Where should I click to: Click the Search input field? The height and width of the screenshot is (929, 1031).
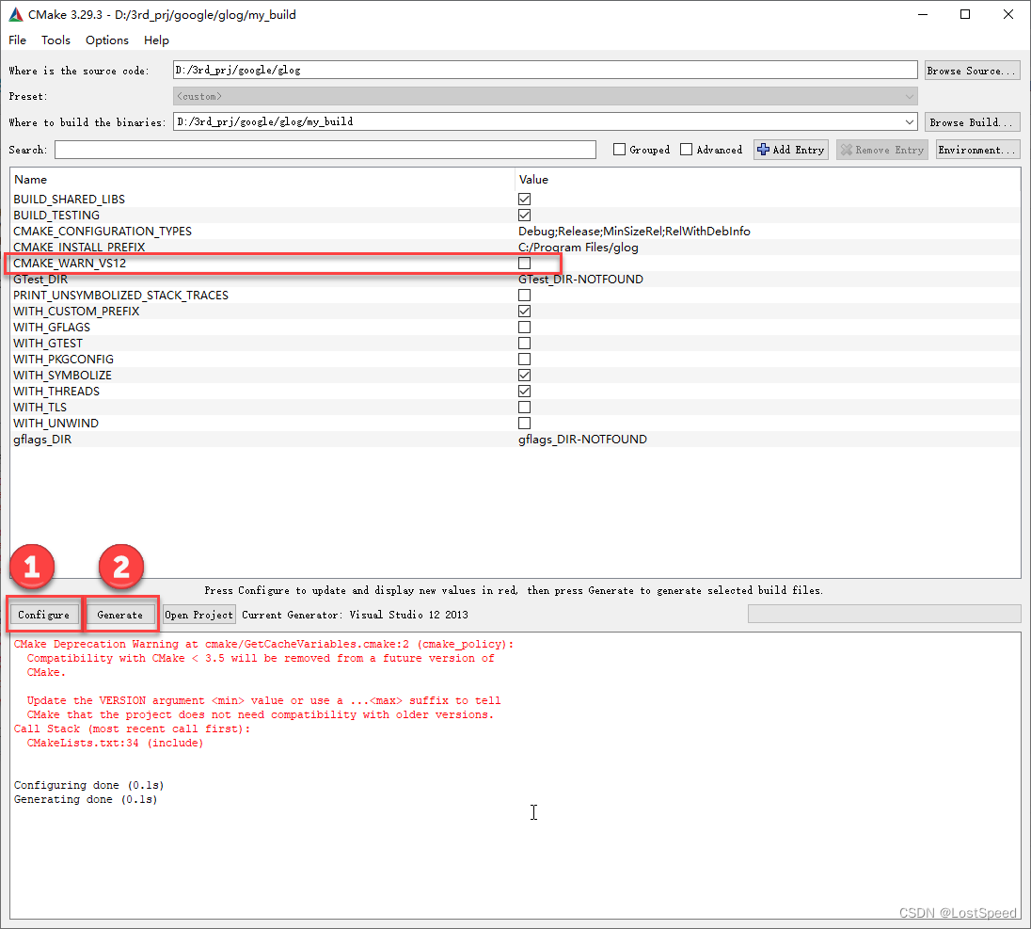(x=325, y=150)
